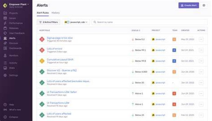This screenshot has height=121, width=212.
Task: Open actions menu for Signup page is too slow
Action: click(201, 39)
